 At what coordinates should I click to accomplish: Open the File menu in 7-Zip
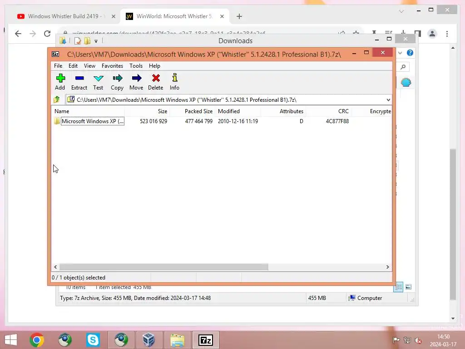[x=58, y=66]
